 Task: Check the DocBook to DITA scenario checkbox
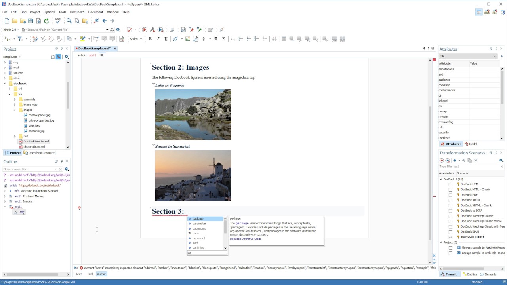[x=450, y=211]
